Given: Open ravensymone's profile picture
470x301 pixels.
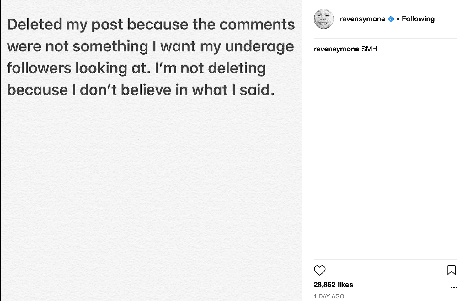Looking at the screenshot, I should pos(323,19).
